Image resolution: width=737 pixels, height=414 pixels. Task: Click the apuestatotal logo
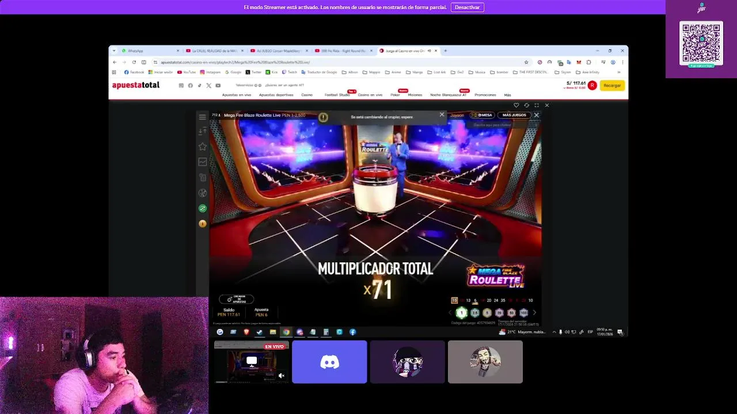(x=136, y=85)
